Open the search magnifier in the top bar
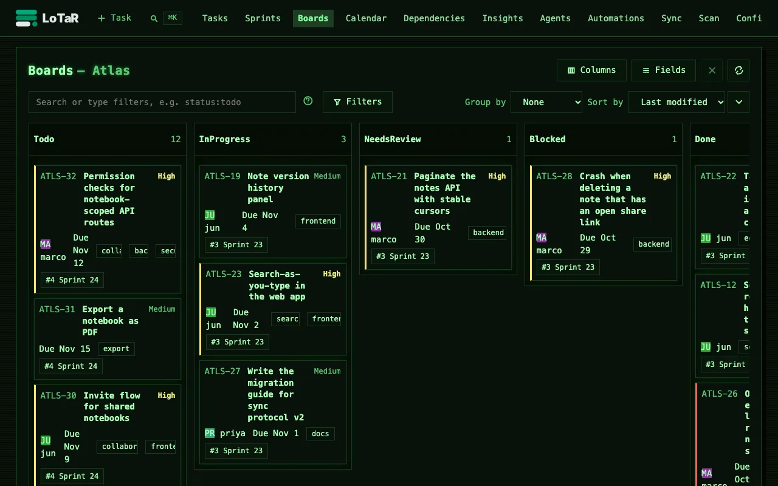Image resolution: width=778 pixels, height=486 pixels. (x=154, y=18)
